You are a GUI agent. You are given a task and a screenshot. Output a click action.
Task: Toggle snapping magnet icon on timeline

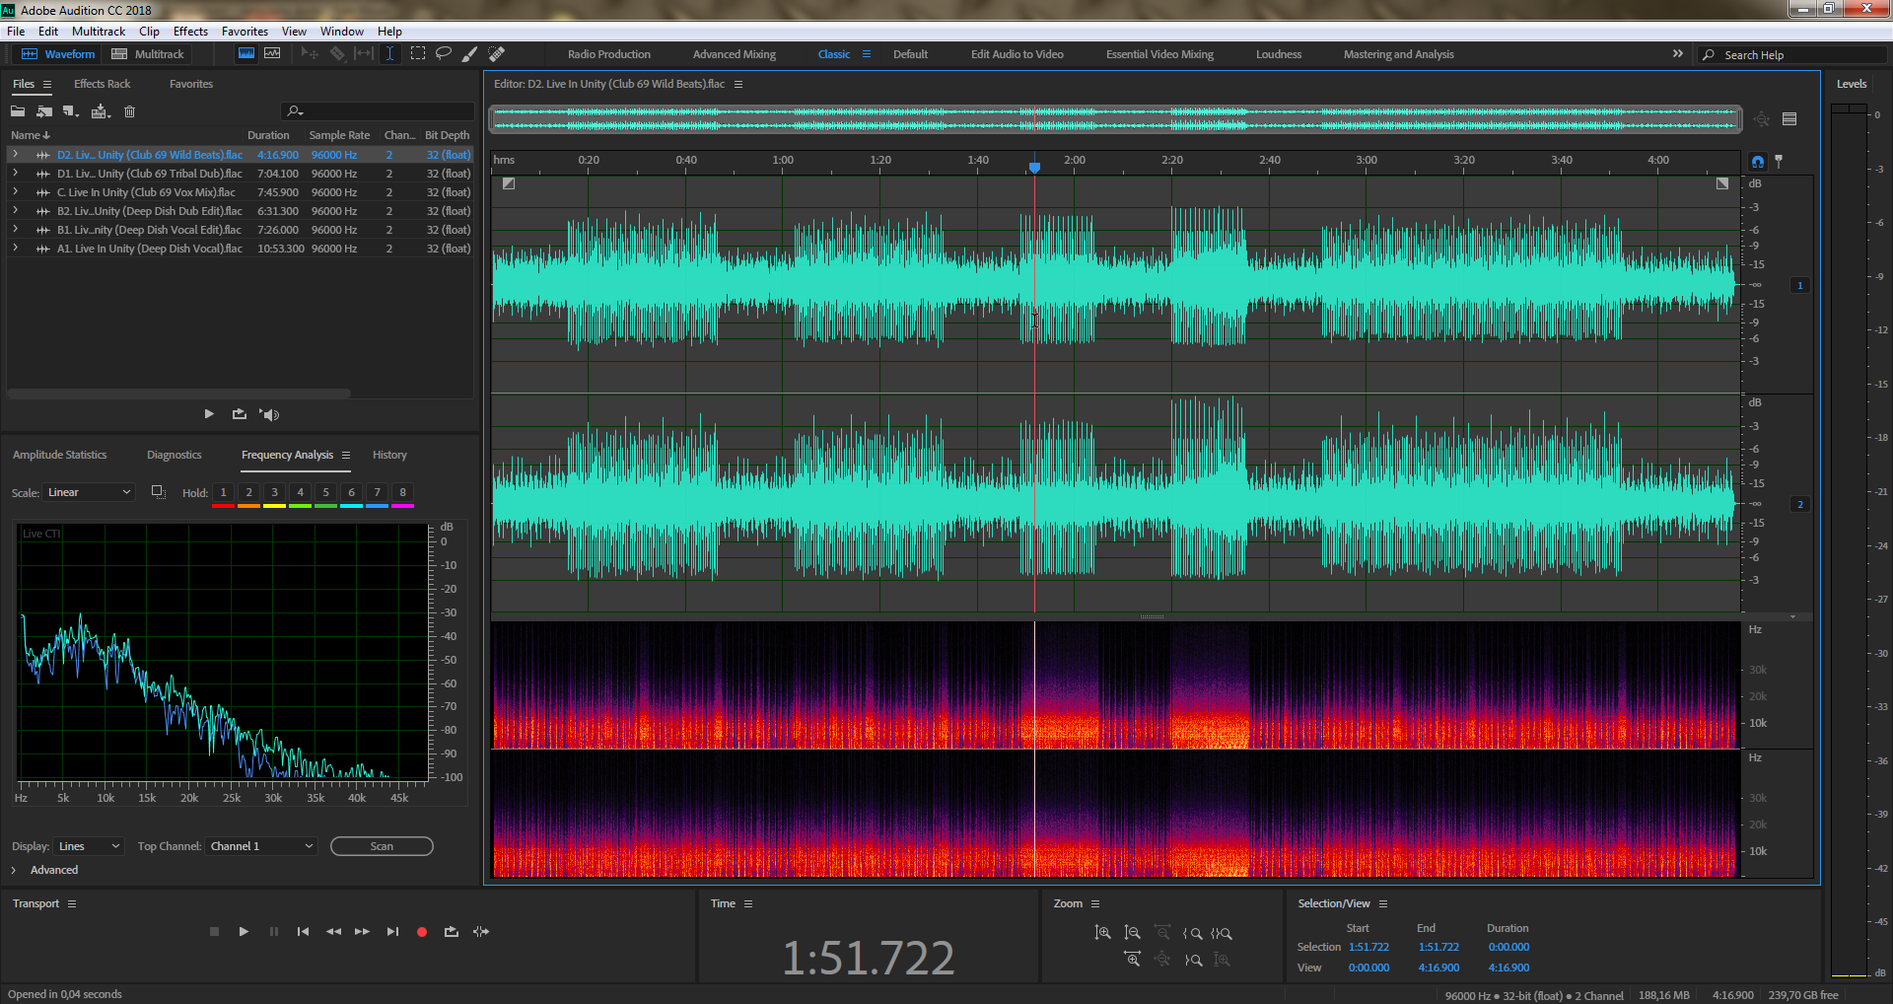(x=1758, y=162)
